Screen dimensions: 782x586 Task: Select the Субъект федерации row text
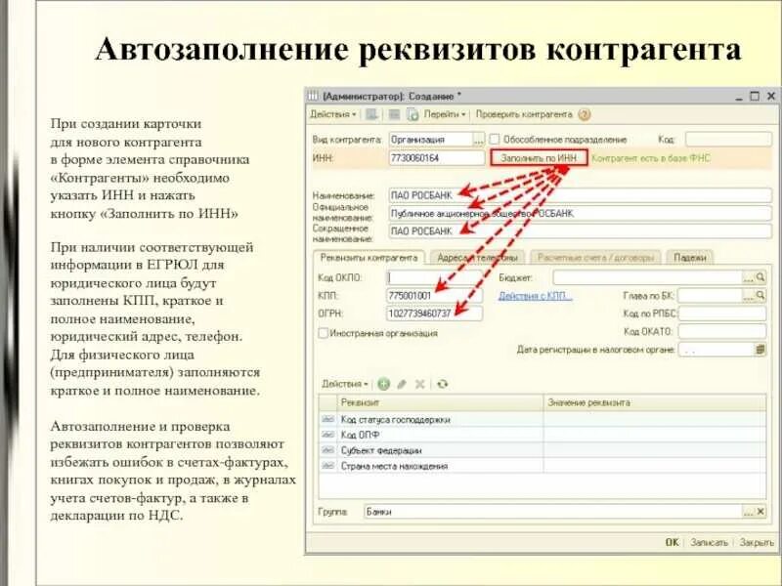[x=381, y=450]
